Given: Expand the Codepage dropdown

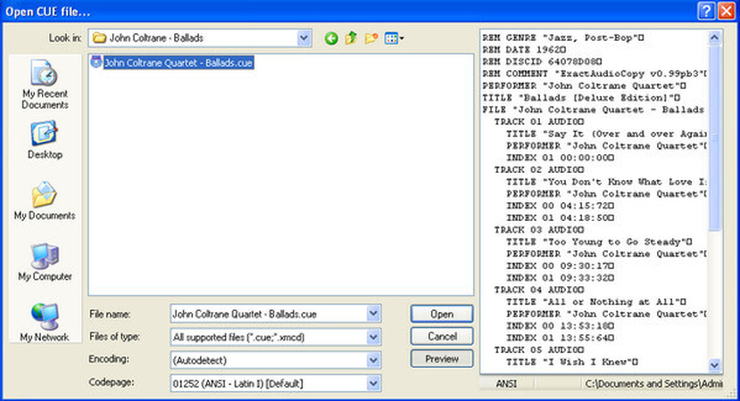Looking at the screenshot, I should click(373, 383).
